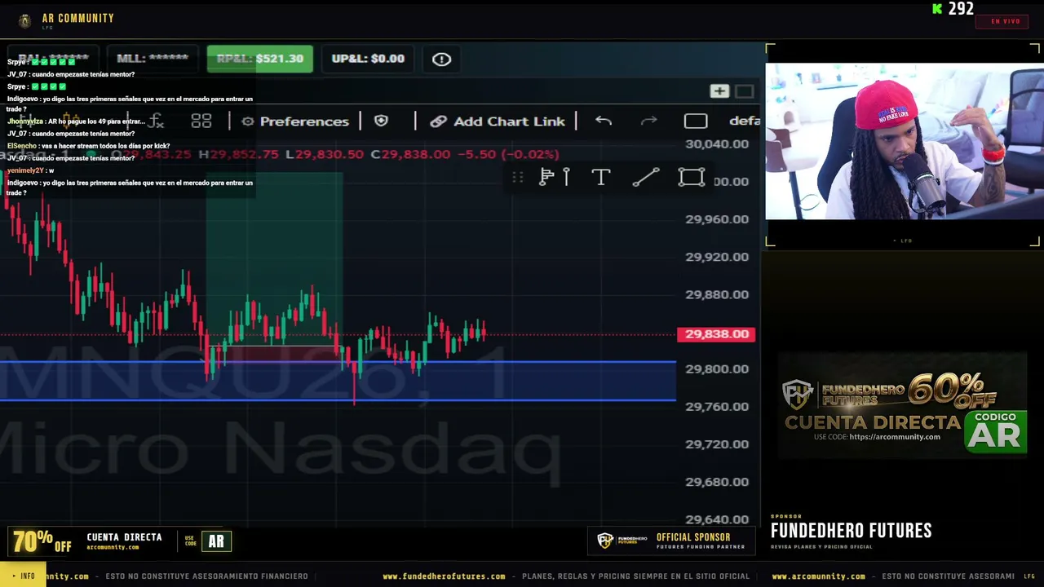Click the shield icon in chart toolbar
This screenshot has width=1044, height=587.
pyautogui.click(x=381, y=121)
